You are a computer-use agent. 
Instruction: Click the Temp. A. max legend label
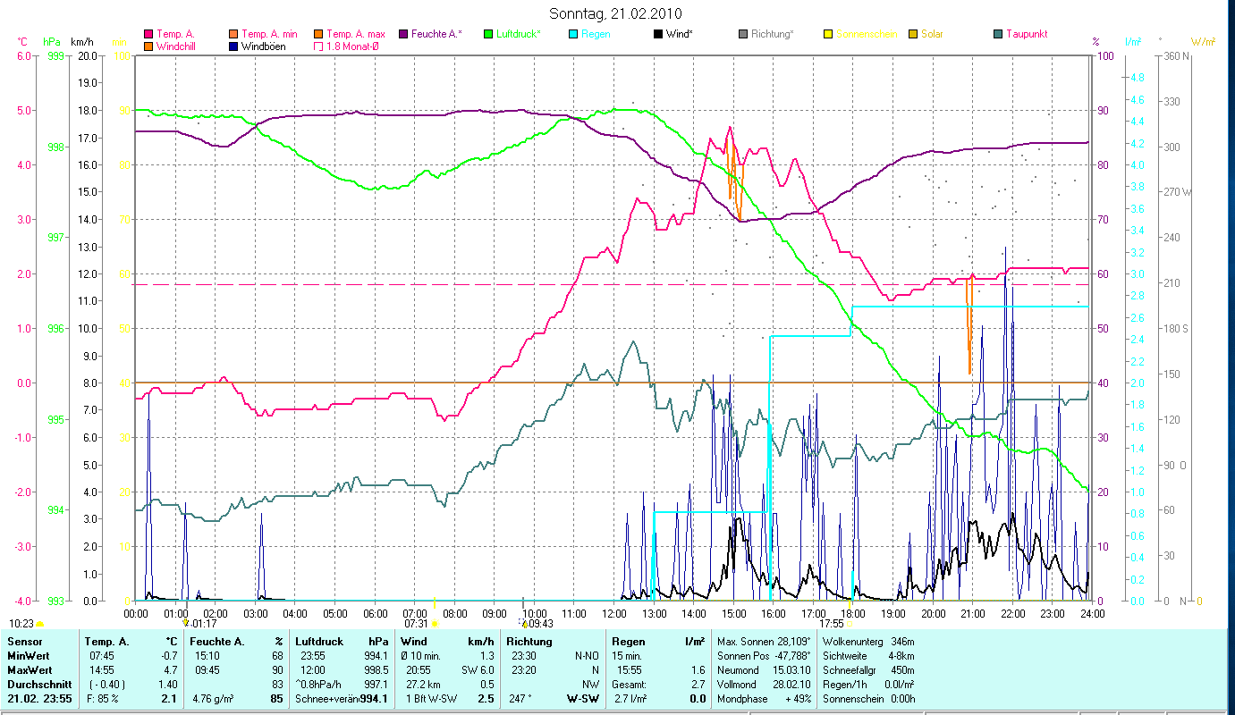tap(356, 34)
